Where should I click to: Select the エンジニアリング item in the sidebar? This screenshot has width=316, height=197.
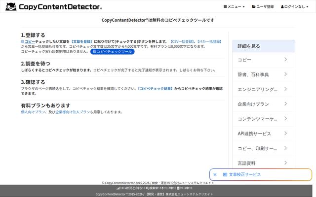click(264, 89)
